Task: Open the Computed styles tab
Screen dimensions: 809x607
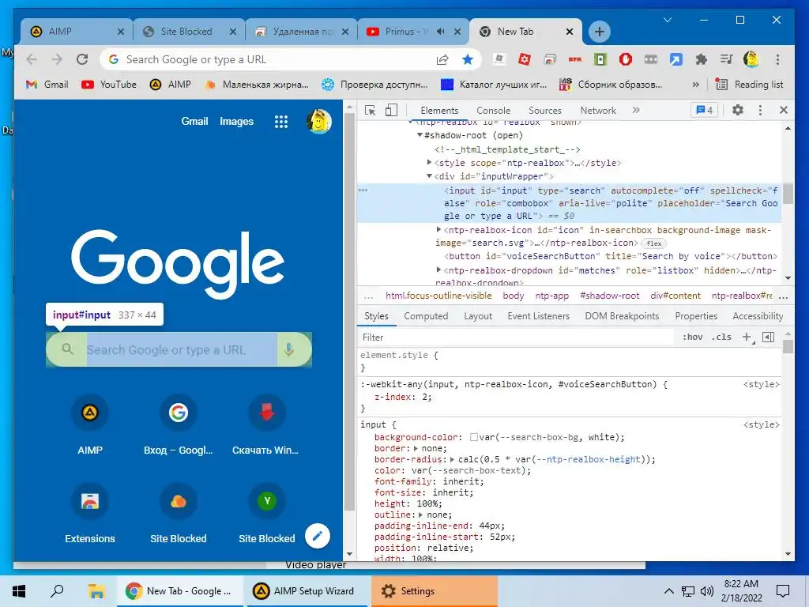Action: pos(426,316)
